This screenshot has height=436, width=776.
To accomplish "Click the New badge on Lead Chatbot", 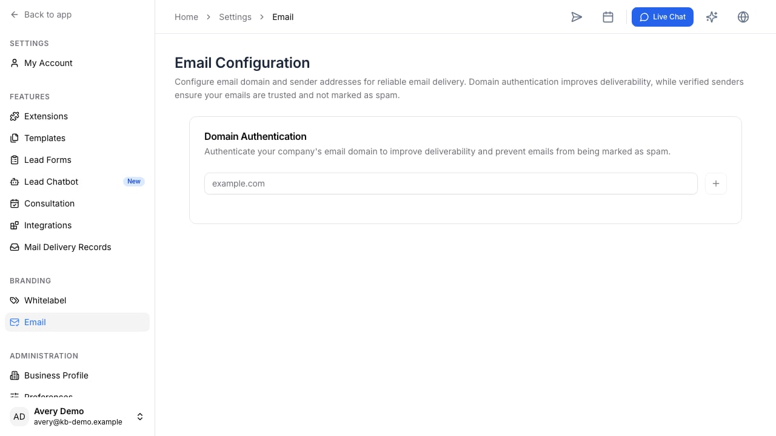I will tap(134, 182).
